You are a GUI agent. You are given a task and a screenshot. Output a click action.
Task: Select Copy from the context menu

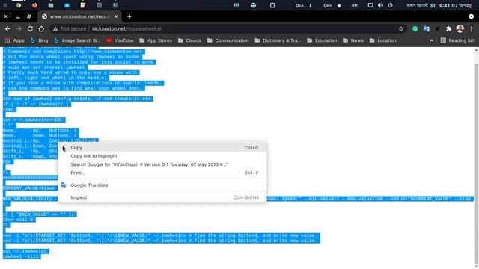point(162,148)
